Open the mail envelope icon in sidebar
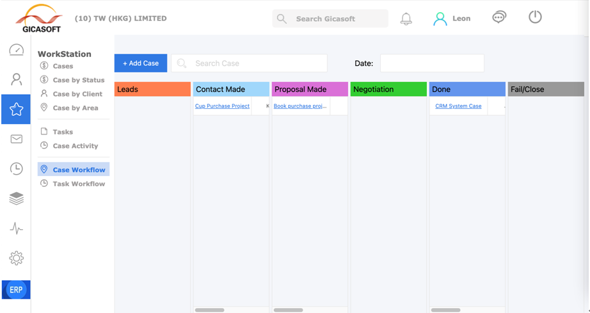The image size is (590, 313). point(16,139)
